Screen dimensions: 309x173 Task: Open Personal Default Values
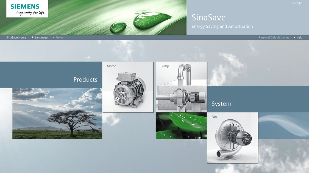click(x=274, y=37)
